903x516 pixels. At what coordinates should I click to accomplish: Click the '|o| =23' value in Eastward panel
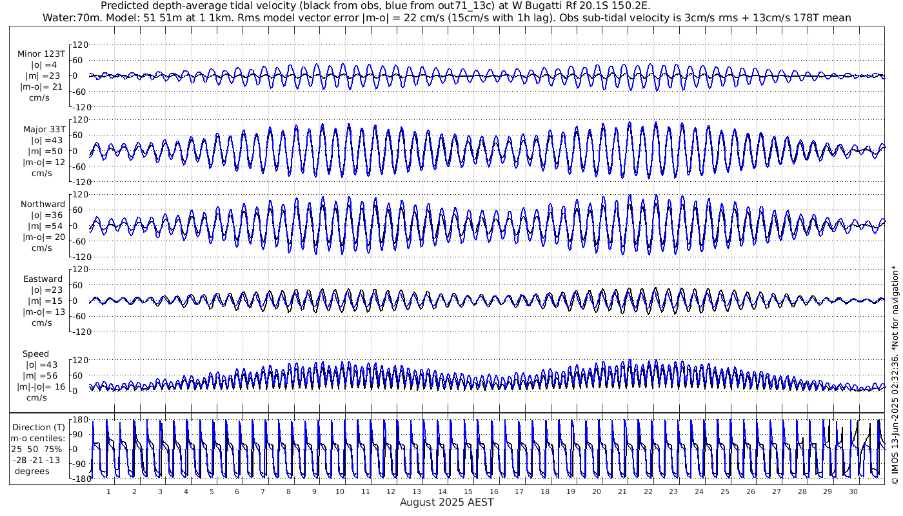click(x=44, y=290)
